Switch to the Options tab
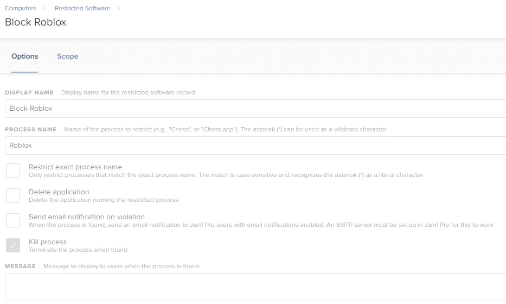506x304 pixels. (24, 56)
